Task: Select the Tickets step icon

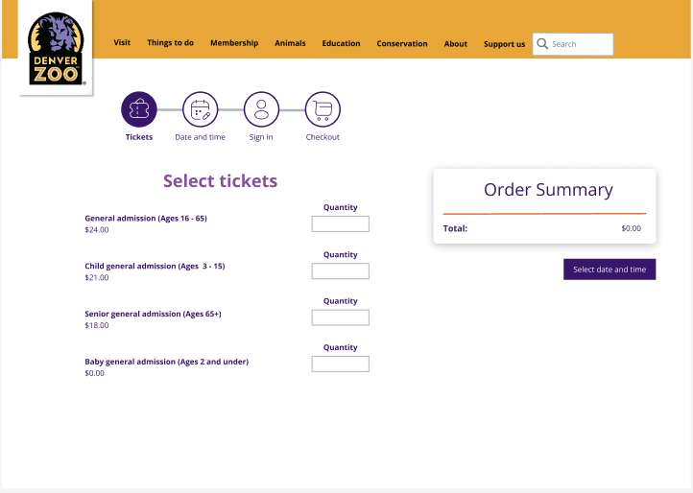Action: pos(139,109)
